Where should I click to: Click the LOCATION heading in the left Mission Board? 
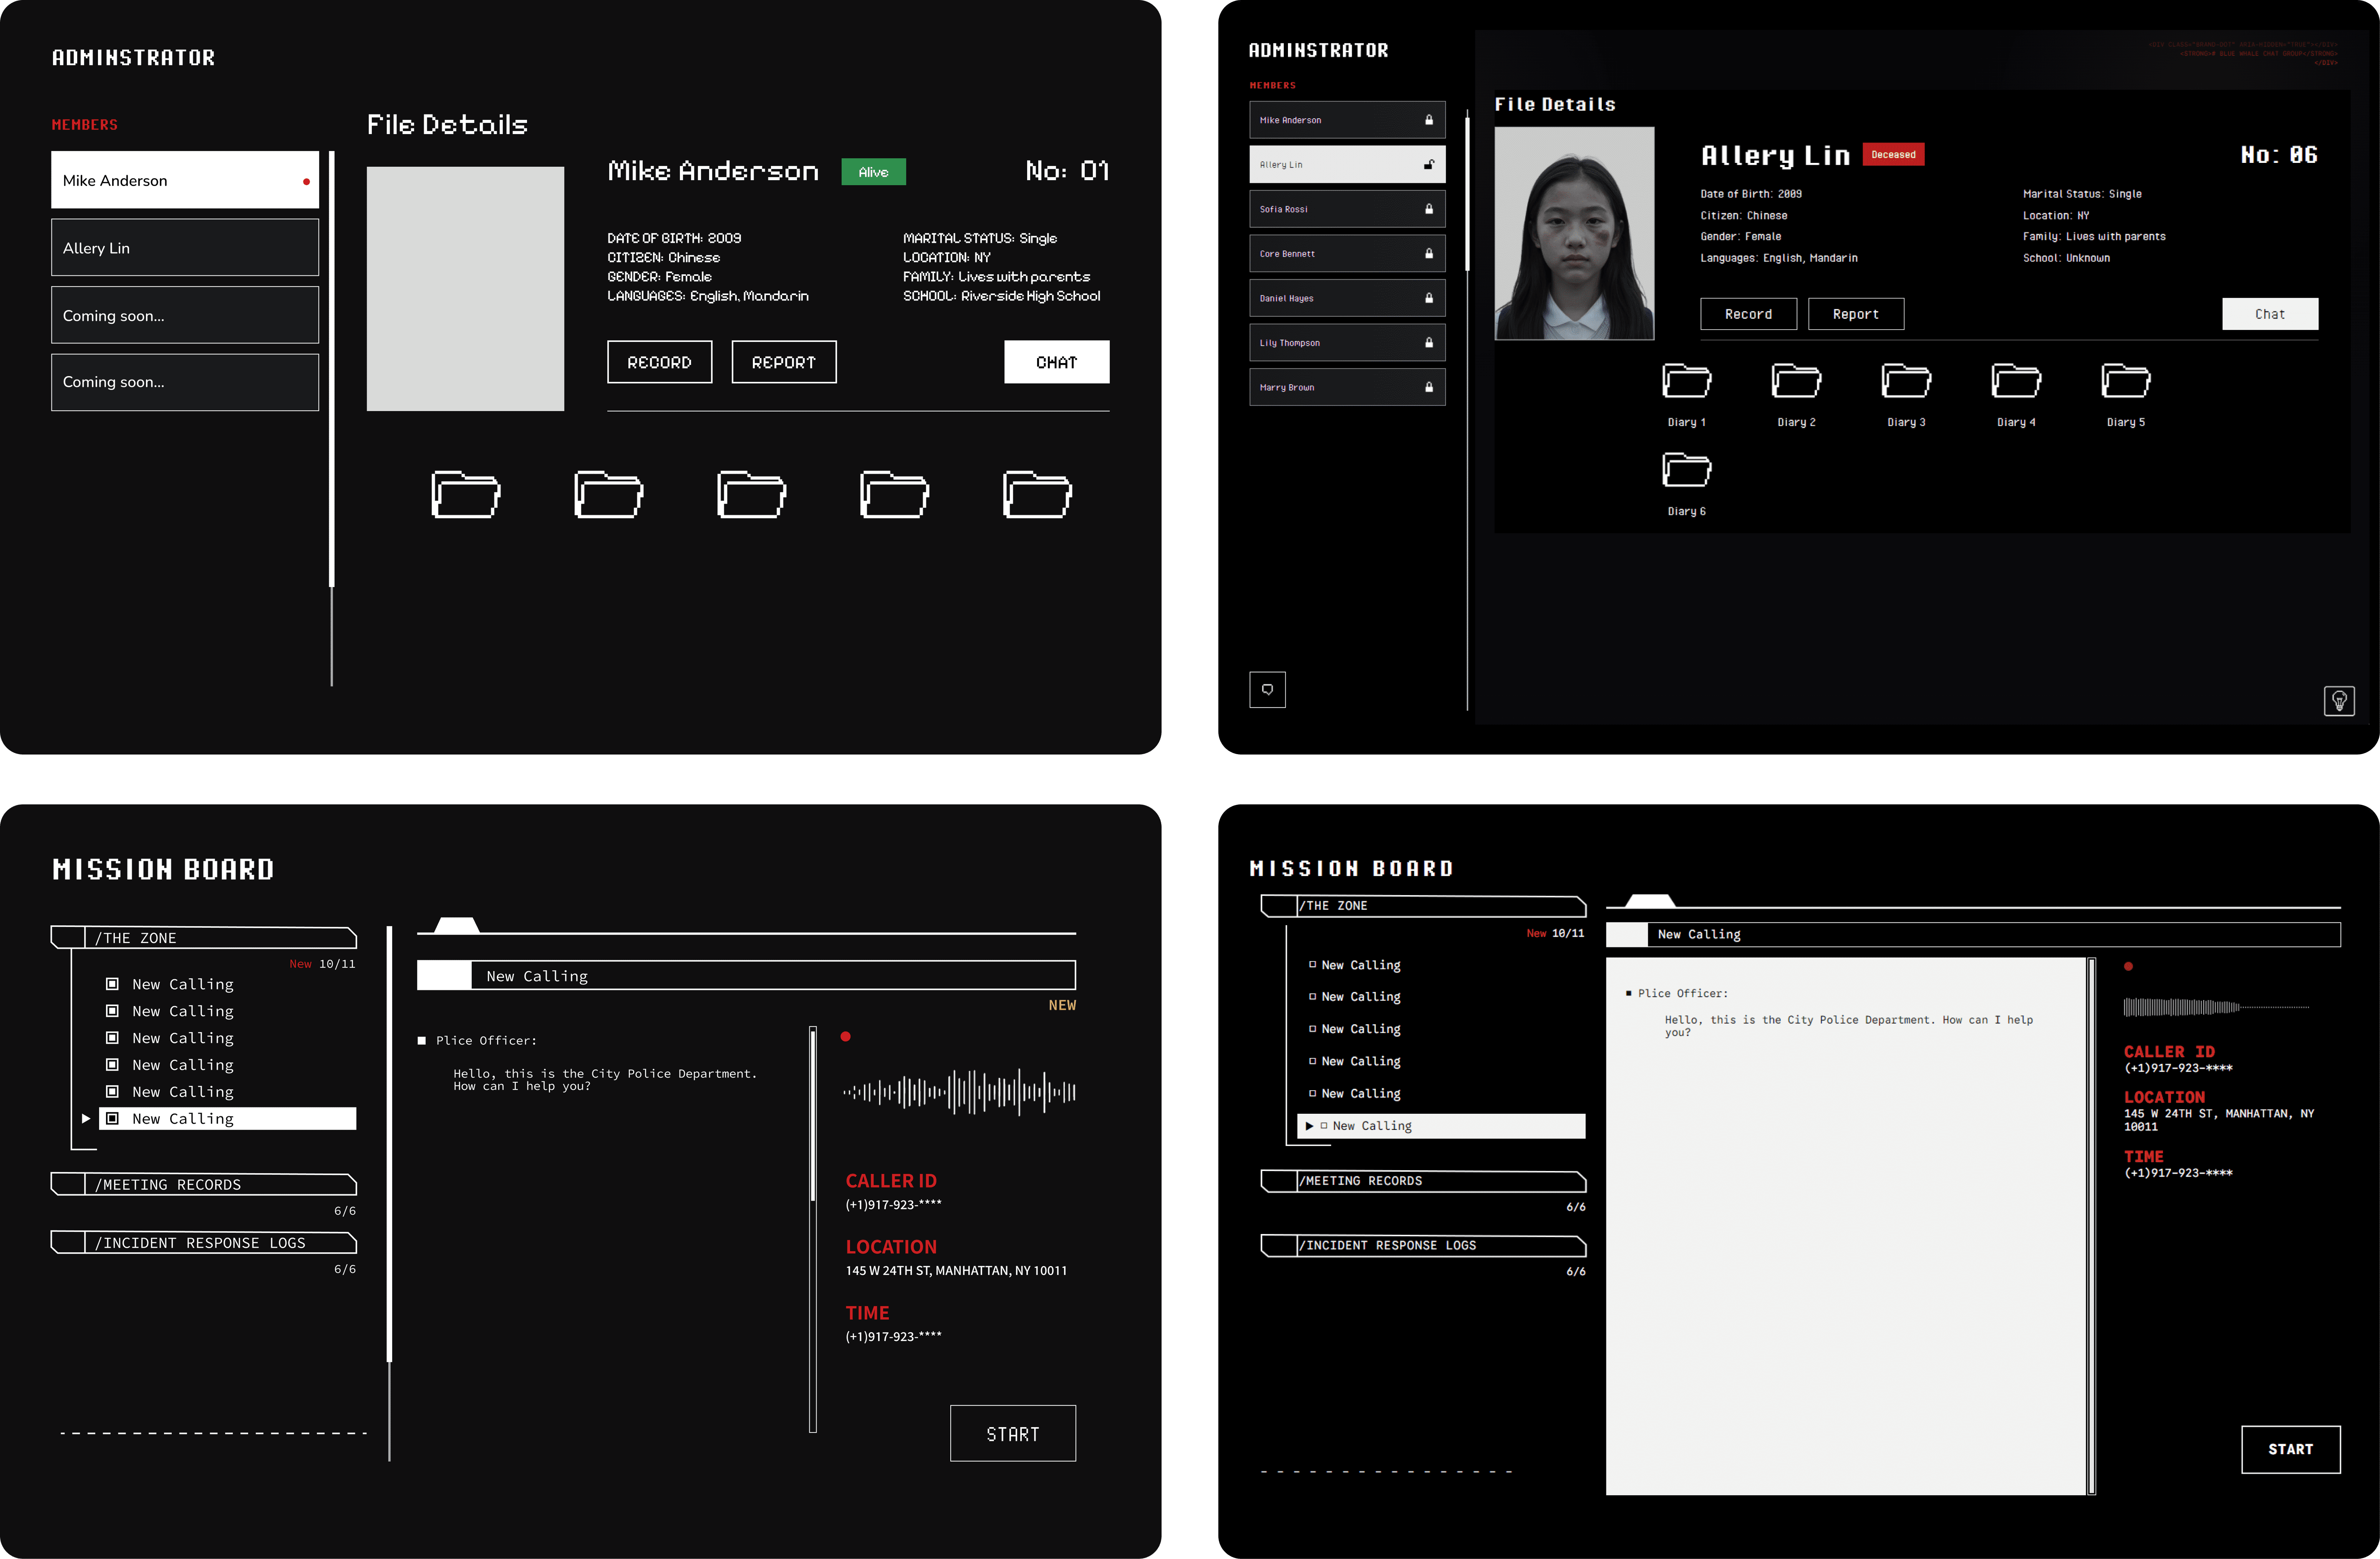(891, 1247)
